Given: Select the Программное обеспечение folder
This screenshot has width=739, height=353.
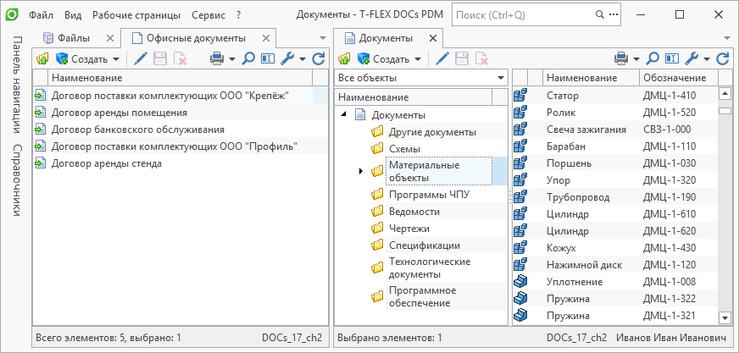Looking at the screenshot, I should click(423, 296).
